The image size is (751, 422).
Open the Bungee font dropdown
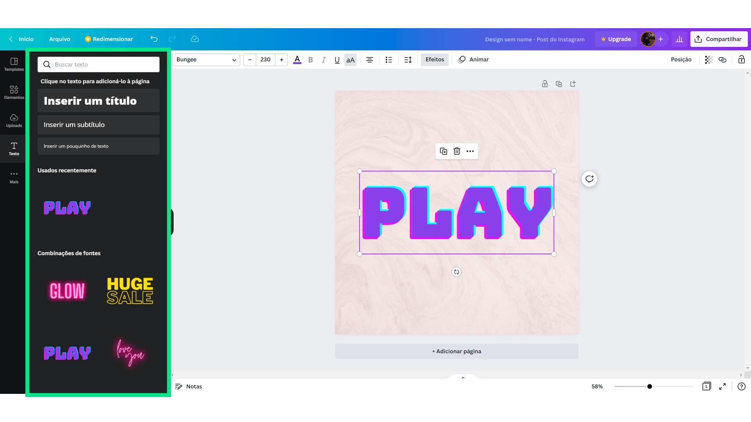tap(206, 60)
